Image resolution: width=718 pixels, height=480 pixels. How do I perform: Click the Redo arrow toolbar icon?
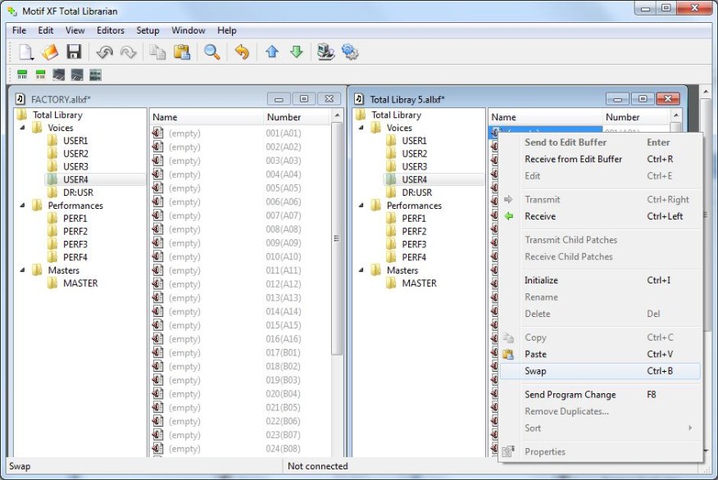pyautogui.click(x=128, y=52)
